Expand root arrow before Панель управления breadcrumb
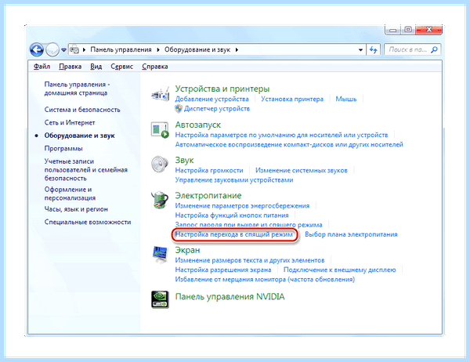 coord(85,50)
